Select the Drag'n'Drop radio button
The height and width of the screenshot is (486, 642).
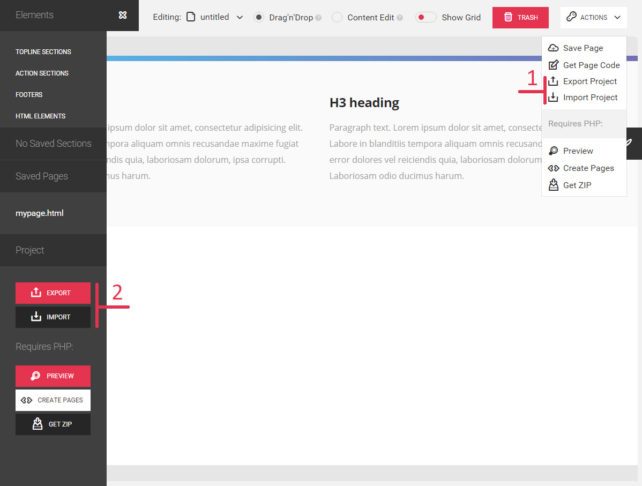[x=259, y=17]
